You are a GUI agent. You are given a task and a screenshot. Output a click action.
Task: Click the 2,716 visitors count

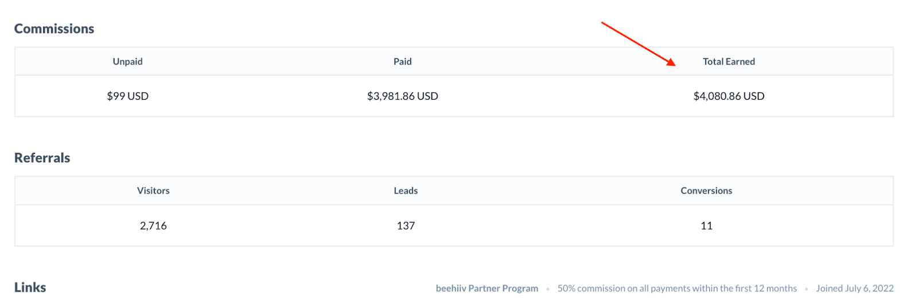[x=153, y=226]
